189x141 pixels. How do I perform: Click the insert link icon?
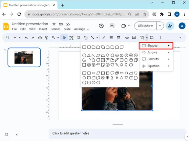(x=127, y=38)
